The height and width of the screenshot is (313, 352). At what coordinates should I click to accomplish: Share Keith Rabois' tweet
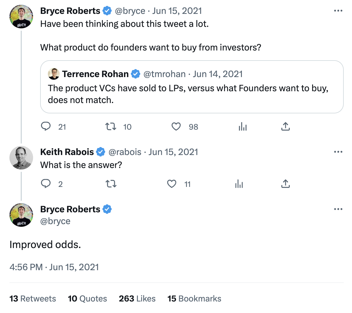[285, 184]
